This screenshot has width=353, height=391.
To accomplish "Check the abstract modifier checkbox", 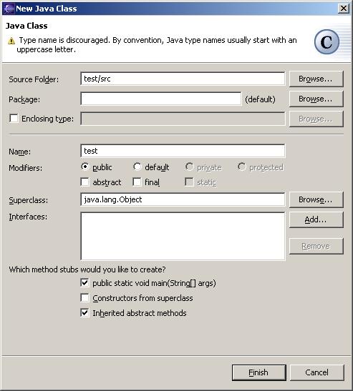I will (x=85, y=182).
